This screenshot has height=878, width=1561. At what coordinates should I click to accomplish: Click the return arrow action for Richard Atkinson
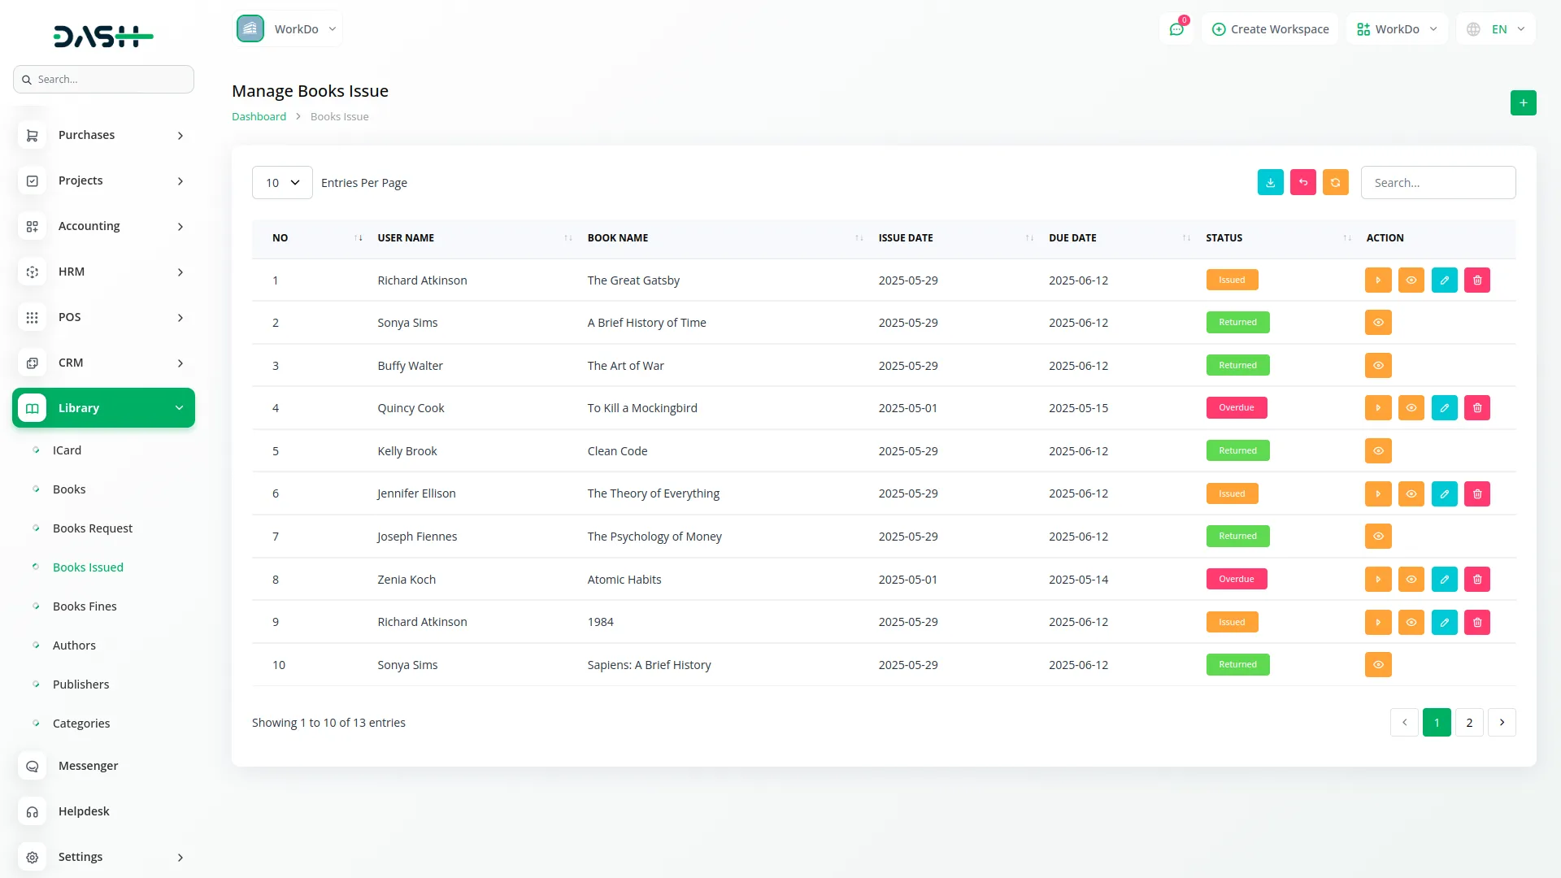1378,280
